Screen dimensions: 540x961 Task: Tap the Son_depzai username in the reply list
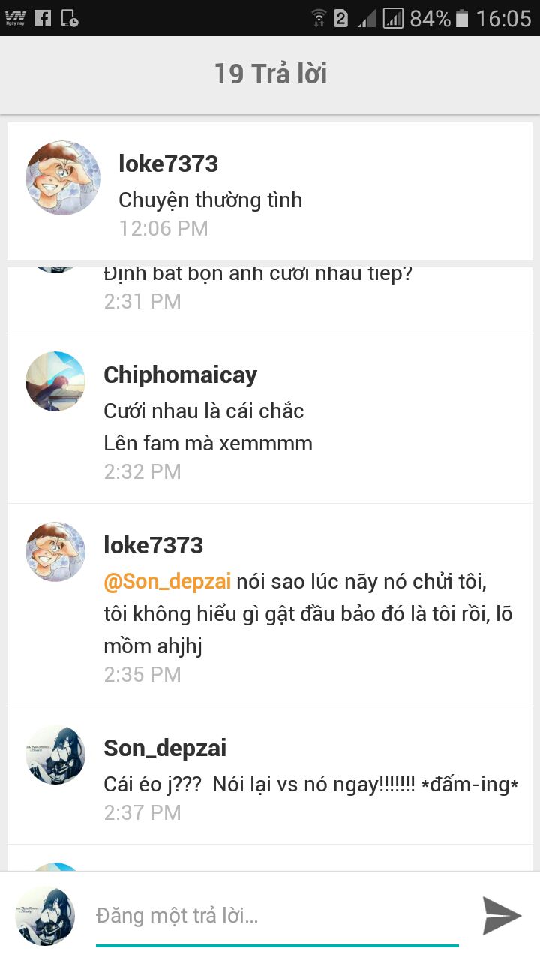pyautogui.click(x=165, y=748)
